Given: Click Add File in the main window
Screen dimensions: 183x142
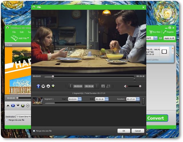Looking at the screenshot, I should (x=19, y=38).
